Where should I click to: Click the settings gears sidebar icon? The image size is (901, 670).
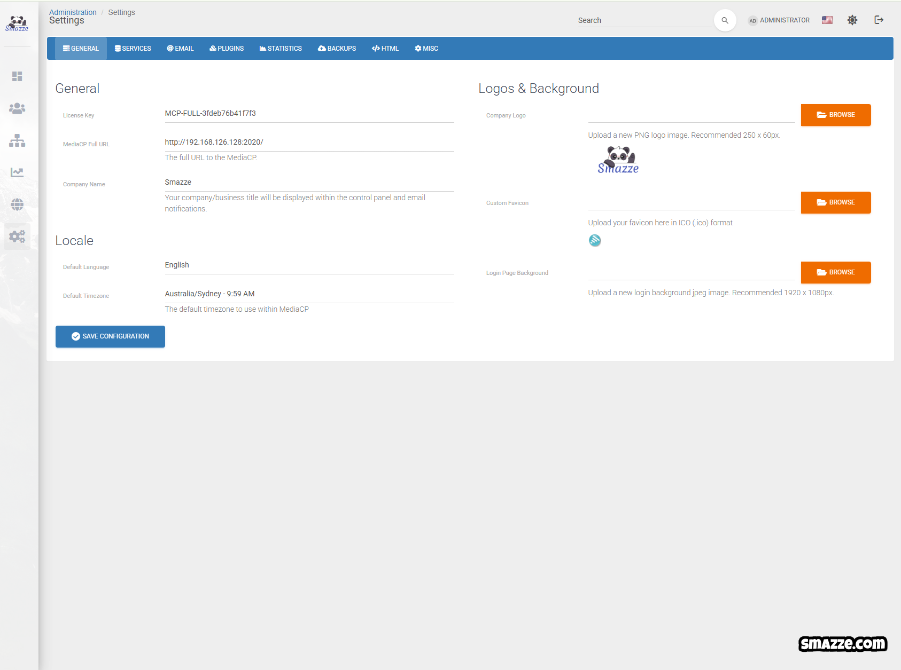coord(17,237)
